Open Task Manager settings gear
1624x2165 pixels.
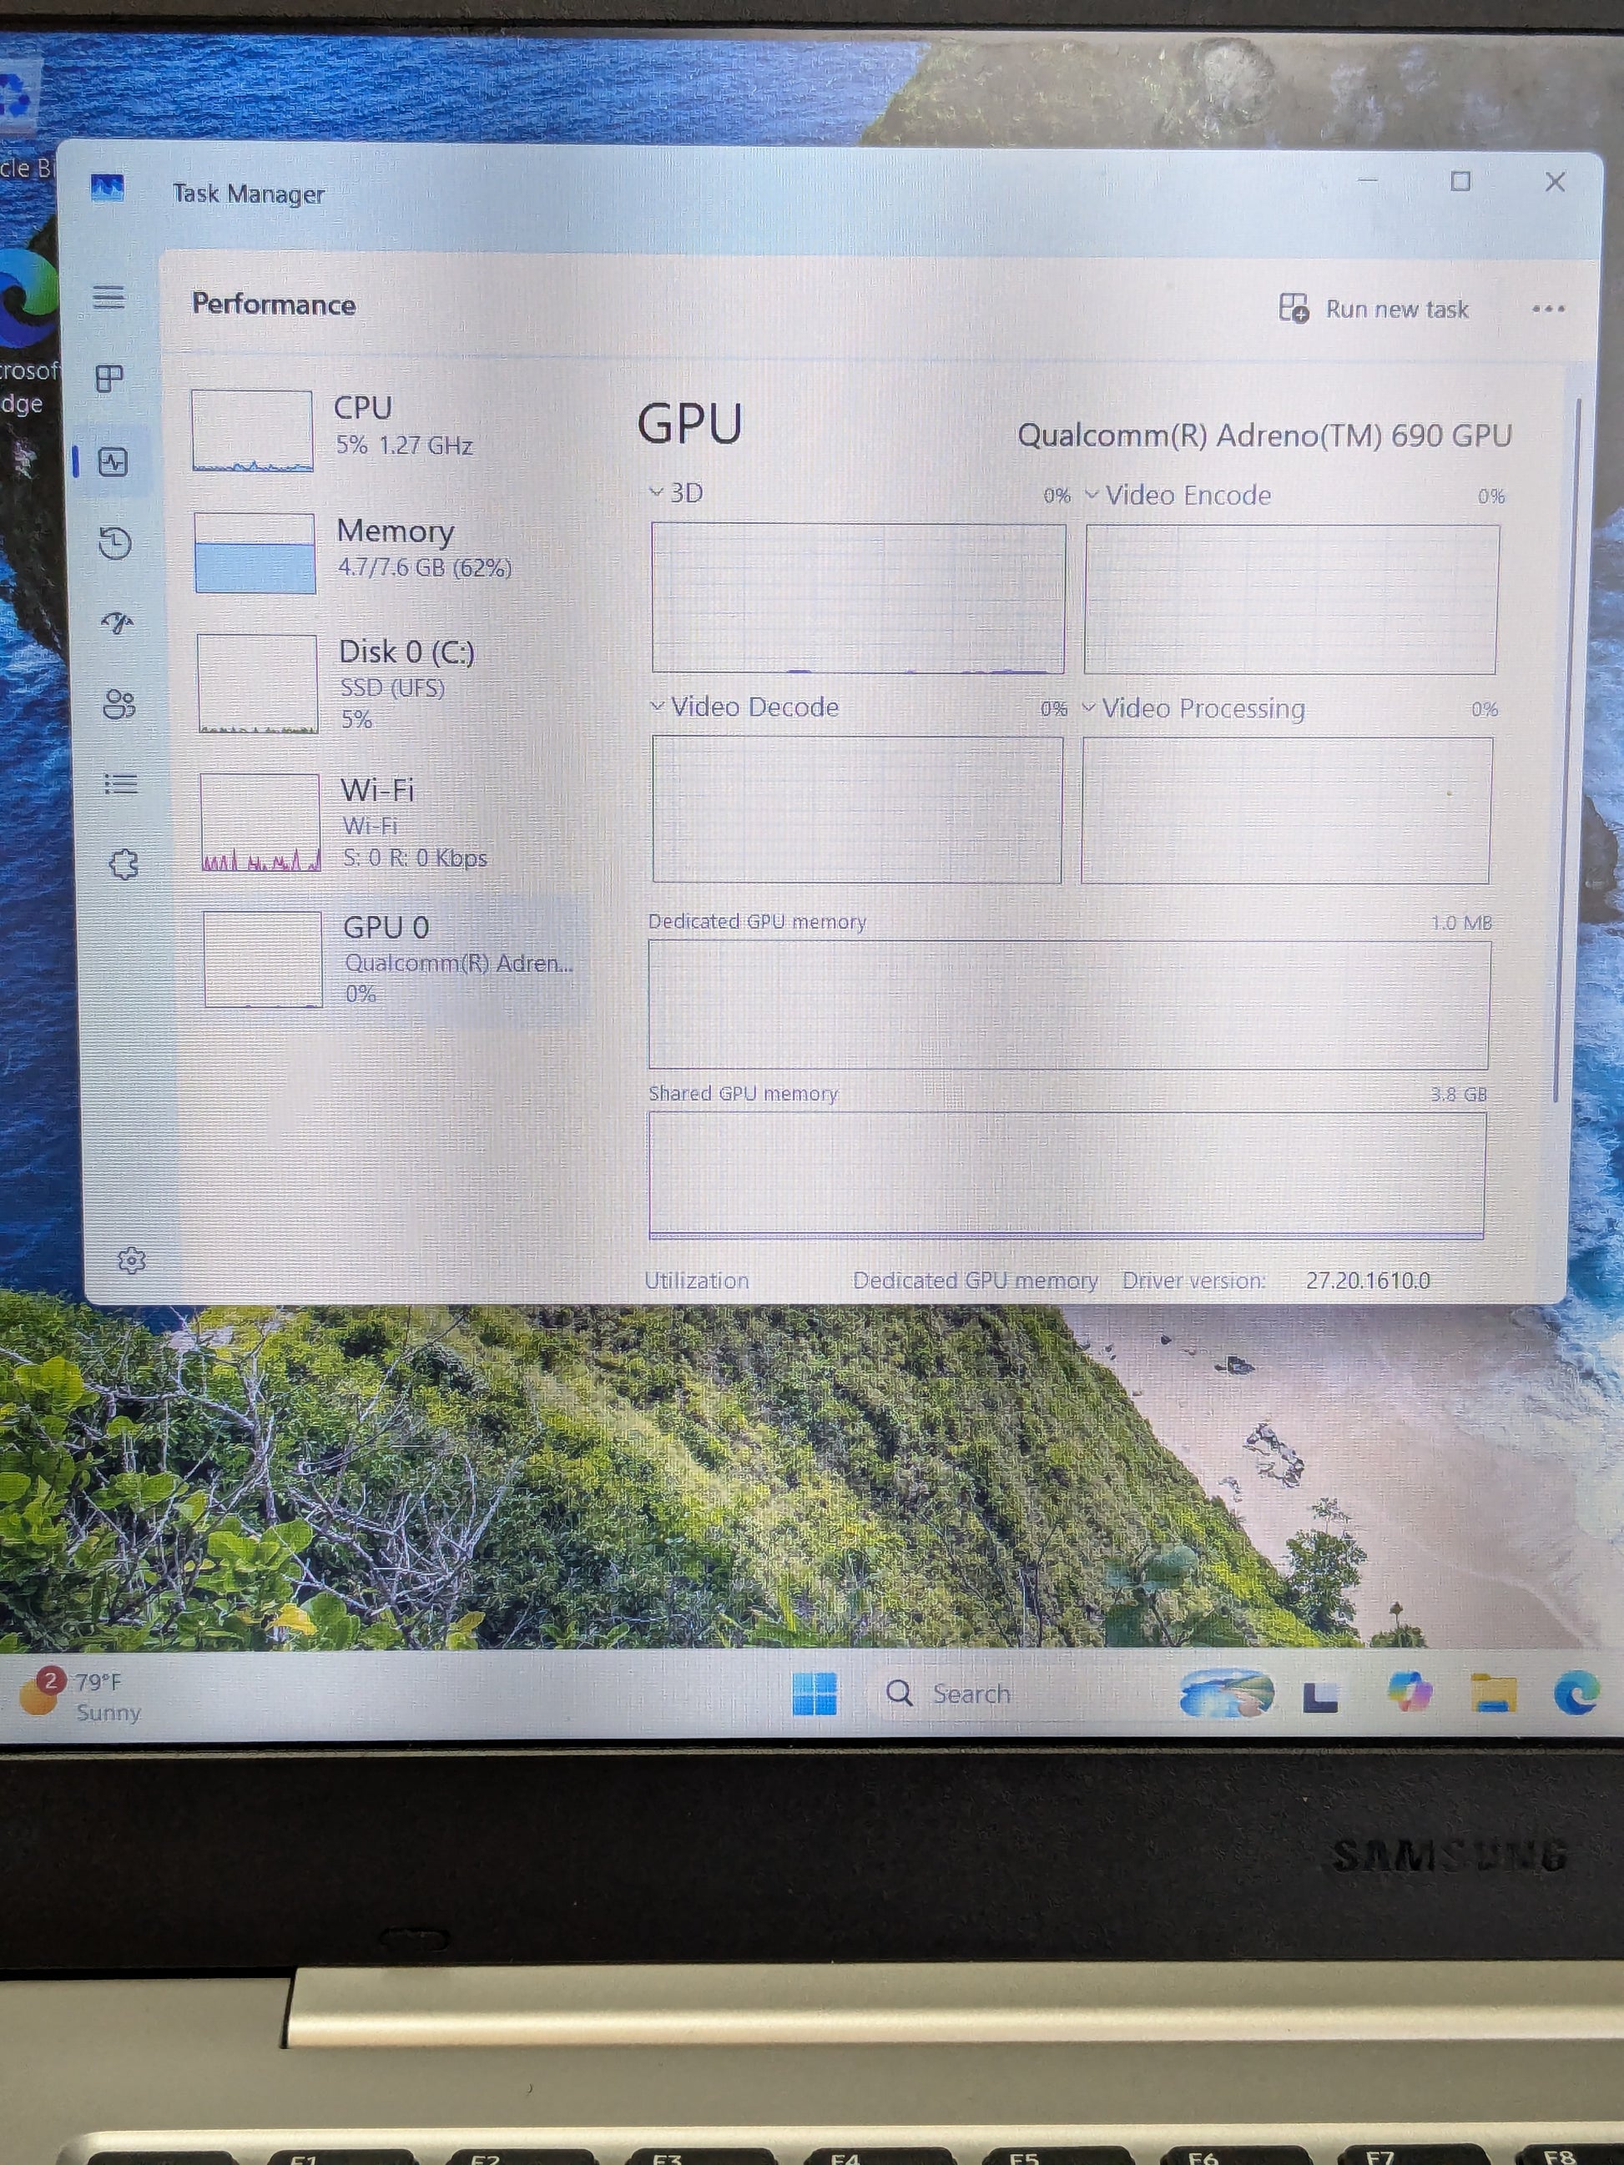tap(131, 1261)
